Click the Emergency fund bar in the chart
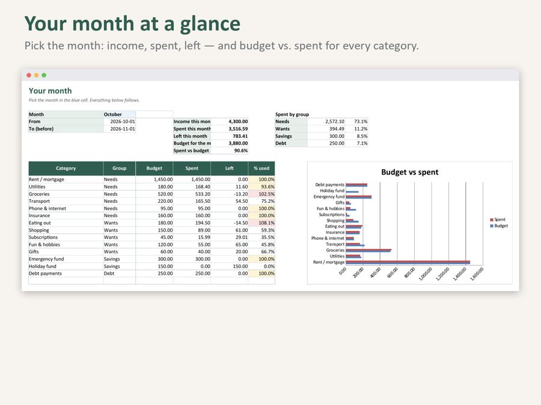The width and height of the screenshot is (541, 405). click(359, 197)
